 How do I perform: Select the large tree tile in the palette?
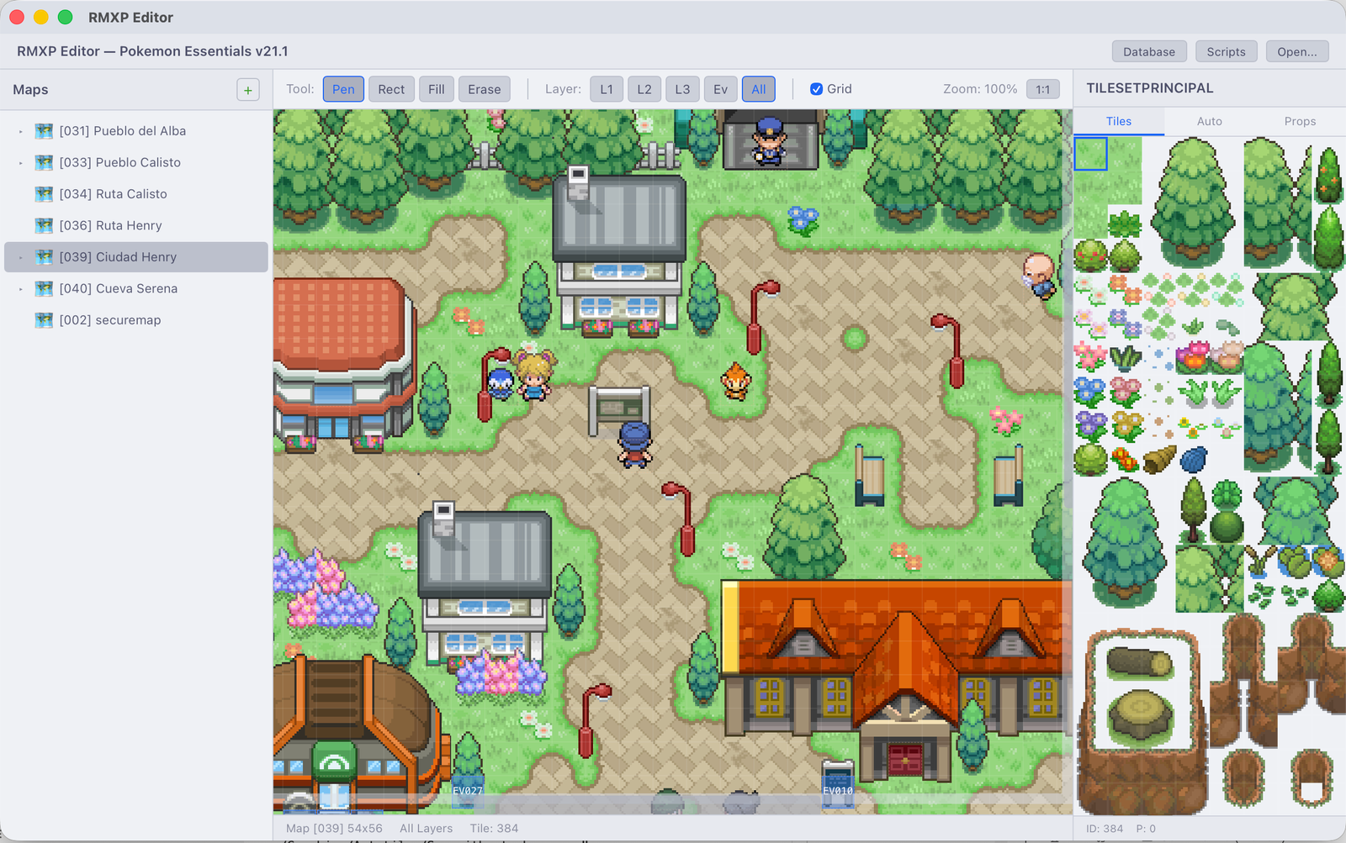click(1193, 202)
